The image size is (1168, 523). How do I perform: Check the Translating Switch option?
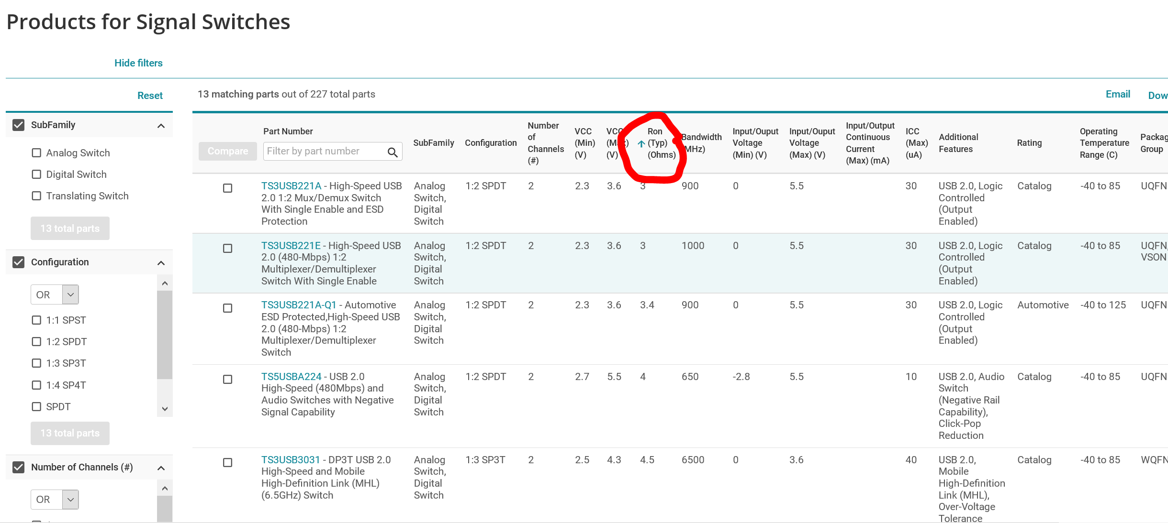(36, 196)
